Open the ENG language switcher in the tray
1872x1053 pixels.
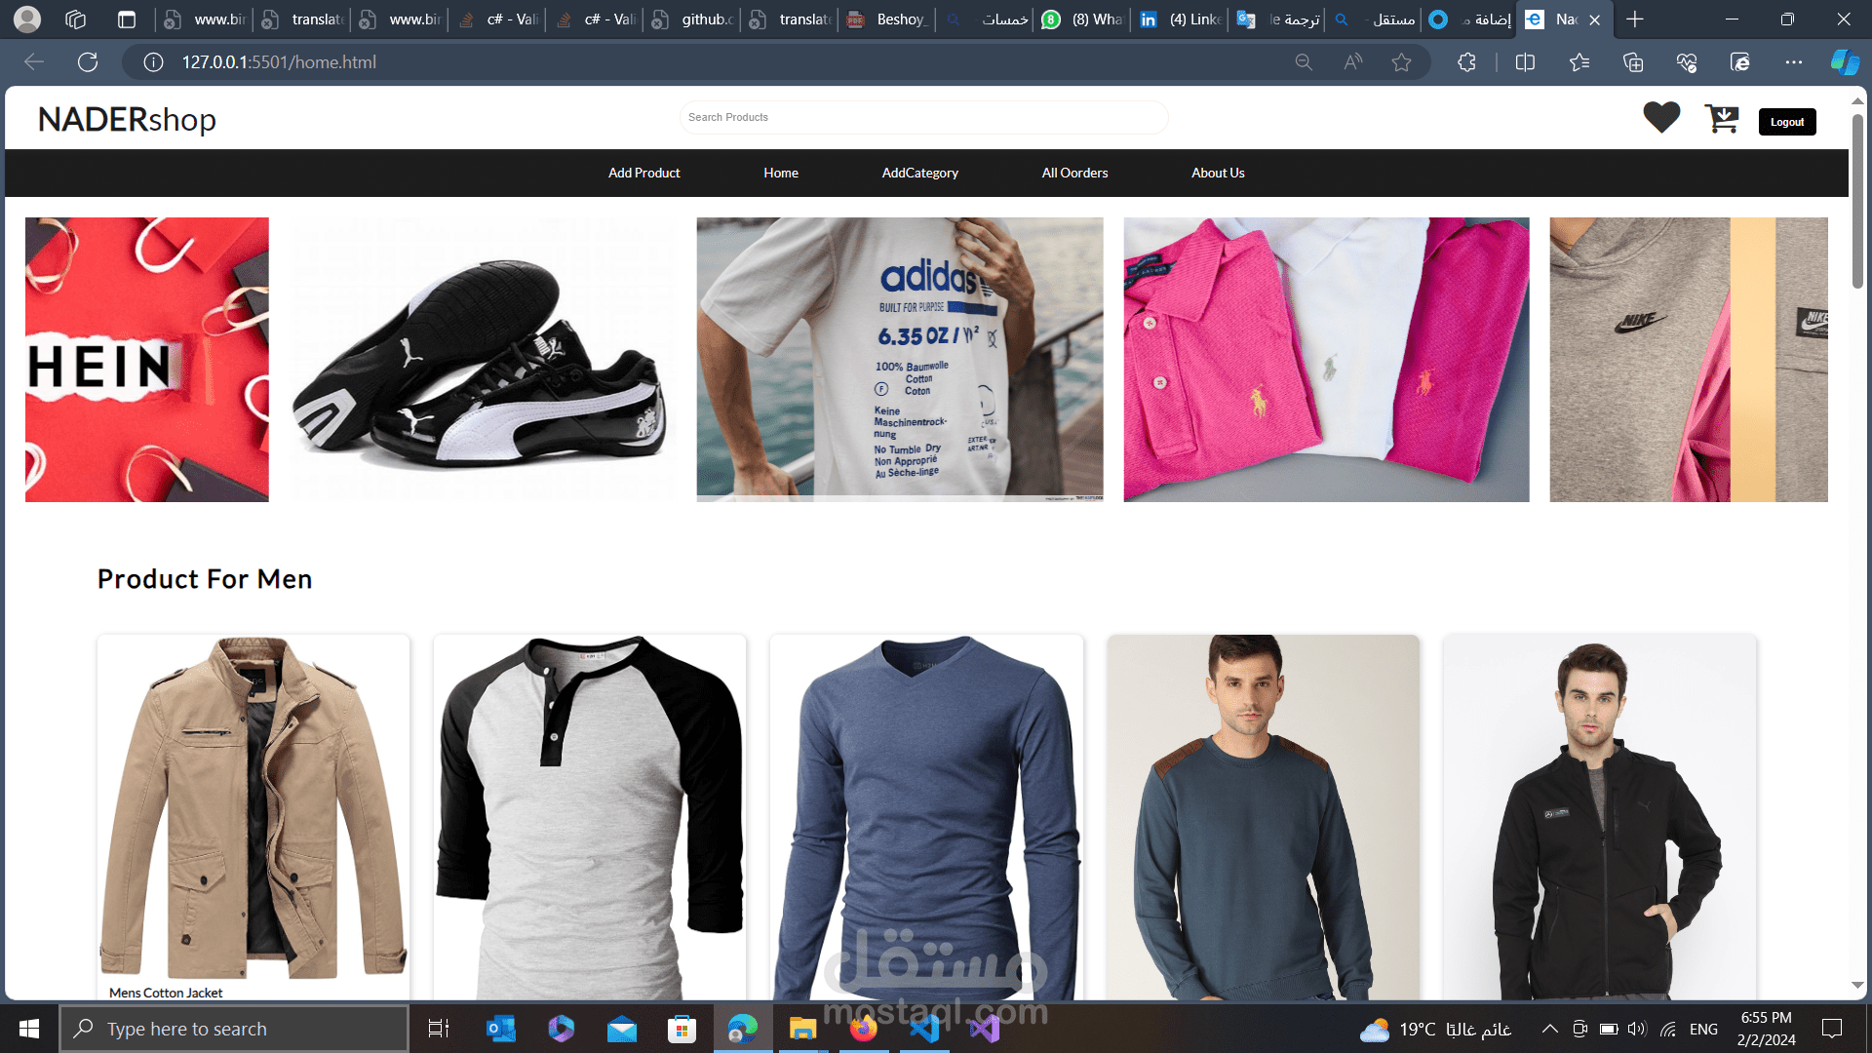[1704, 1028]
